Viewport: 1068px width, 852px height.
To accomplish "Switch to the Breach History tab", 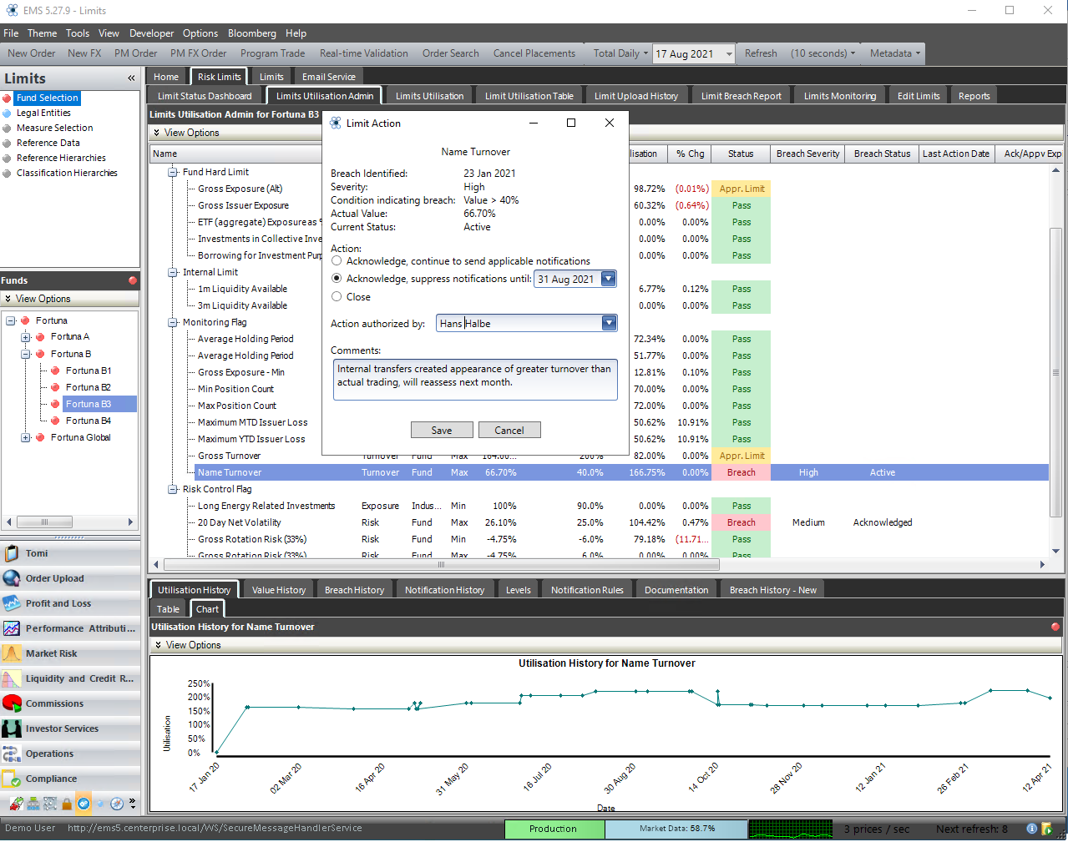I will click(354, 590).
